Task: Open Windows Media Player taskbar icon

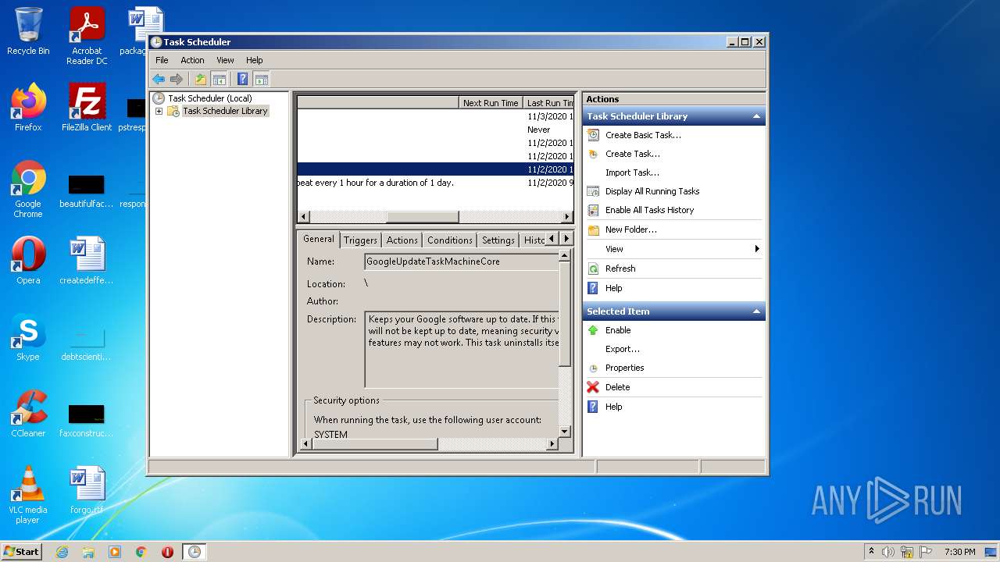Action: pos(115,552)
